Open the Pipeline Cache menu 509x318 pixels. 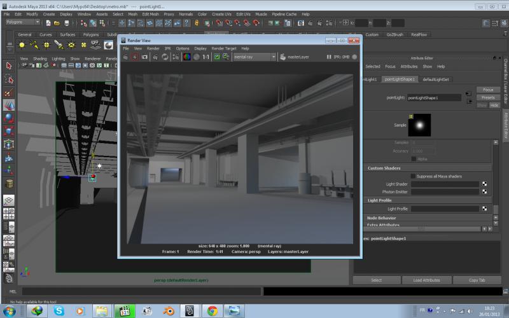[284, 14]
